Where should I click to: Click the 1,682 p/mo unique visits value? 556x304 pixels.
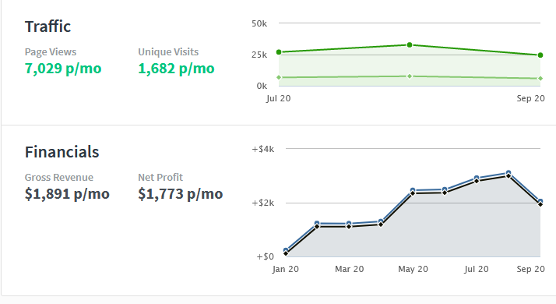coord(176,68)
